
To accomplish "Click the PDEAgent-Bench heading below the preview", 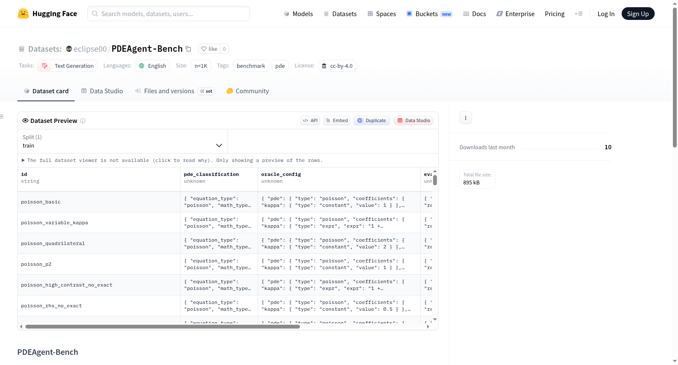I will point(48,352).
